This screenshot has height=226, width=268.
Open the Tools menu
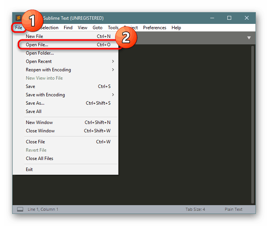[113, 28]
